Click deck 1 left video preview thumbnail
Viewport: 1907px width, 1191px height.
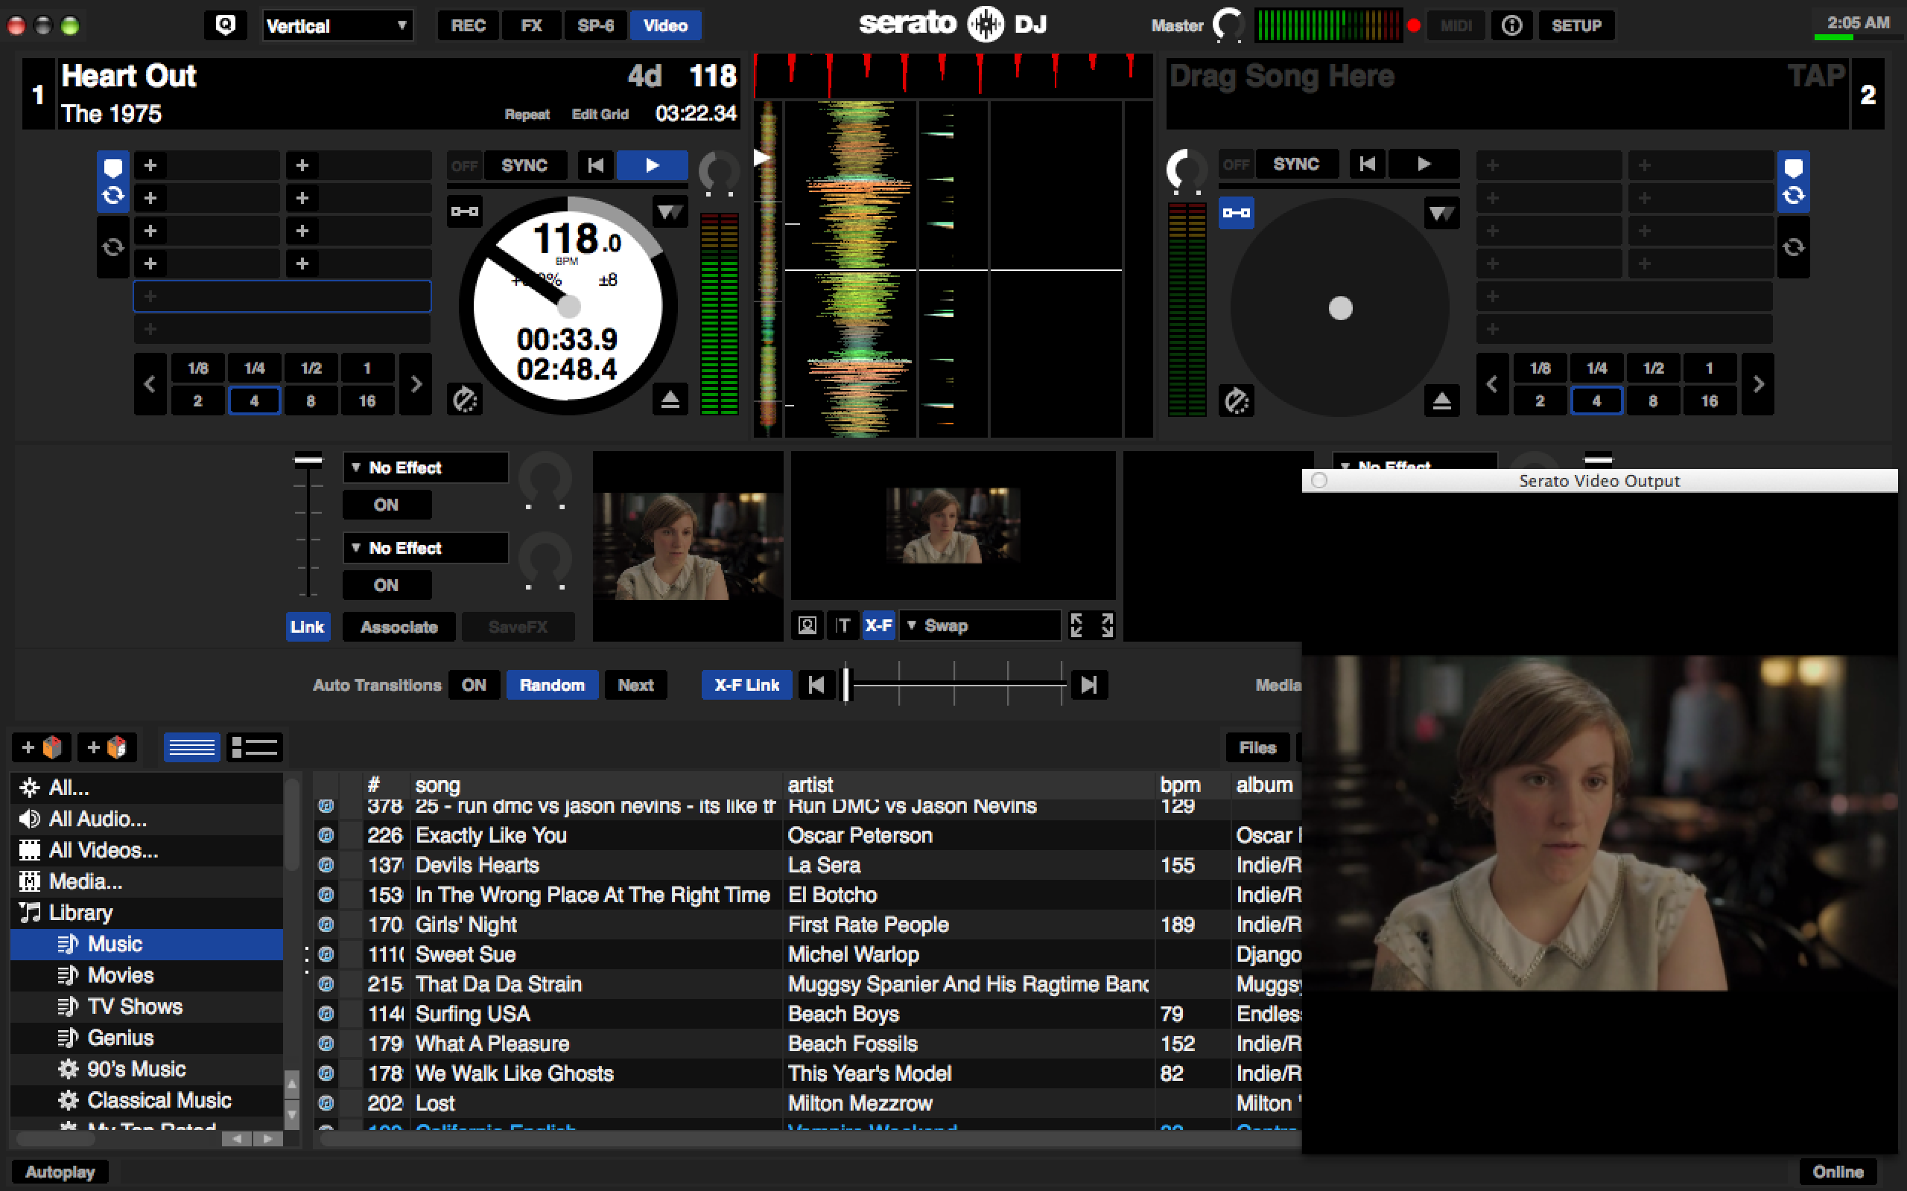pos(688,546)
